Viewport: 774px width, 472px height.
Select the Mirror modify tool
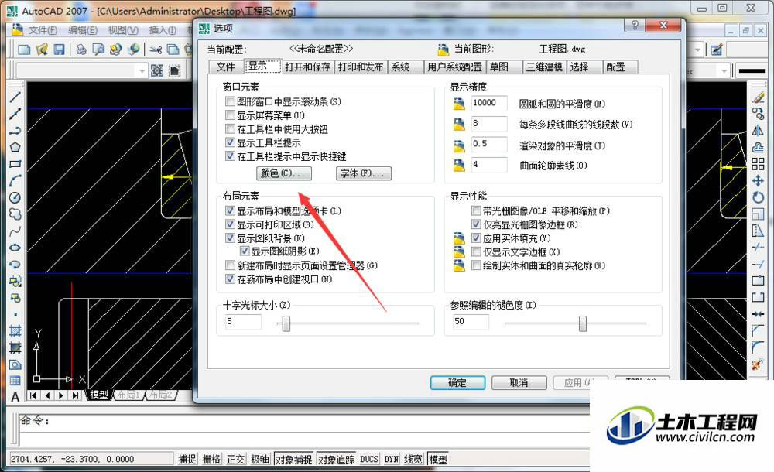[x=758, y=131]
